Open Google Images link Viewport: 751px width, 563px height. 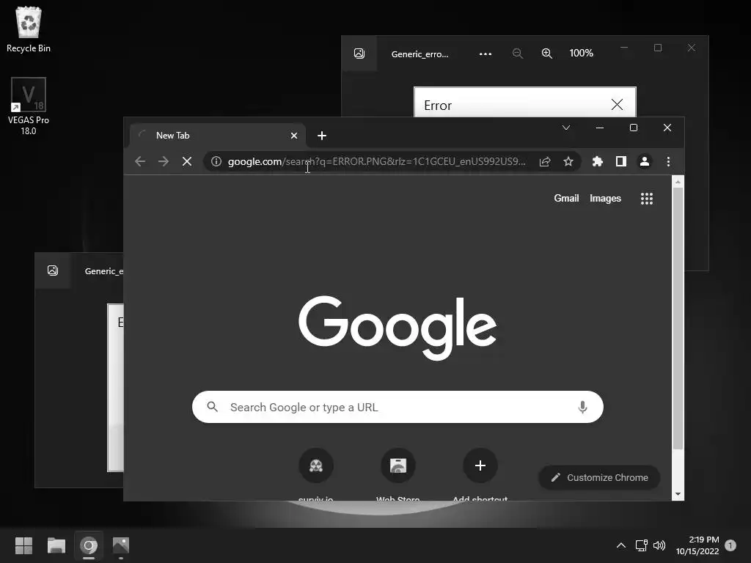tap(605, 198)
